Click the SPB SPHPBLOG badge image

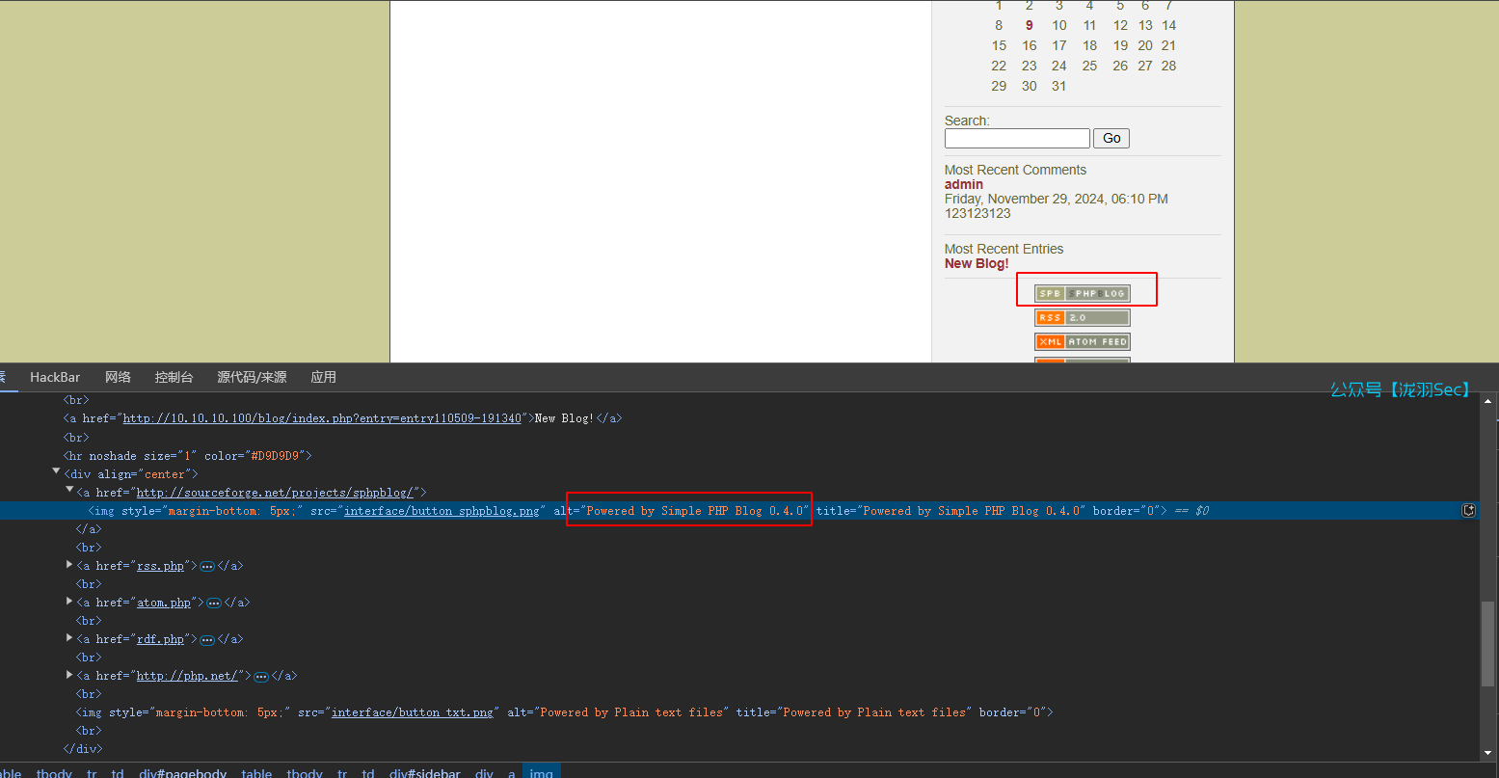point(1082,293)
